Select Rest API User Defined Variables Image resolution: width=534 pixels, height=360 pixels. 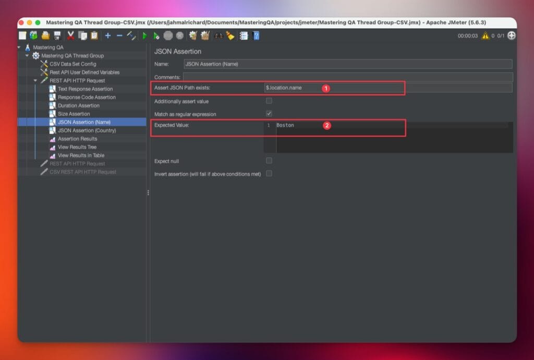84,72
